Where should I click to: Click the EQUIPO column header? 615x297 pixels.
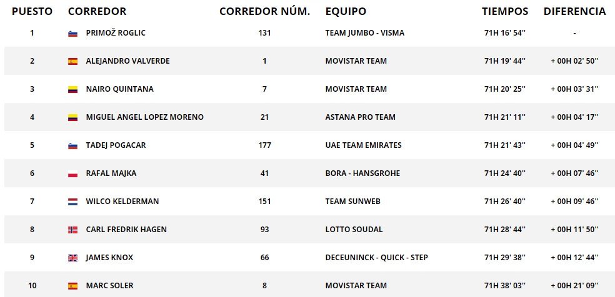346,11
